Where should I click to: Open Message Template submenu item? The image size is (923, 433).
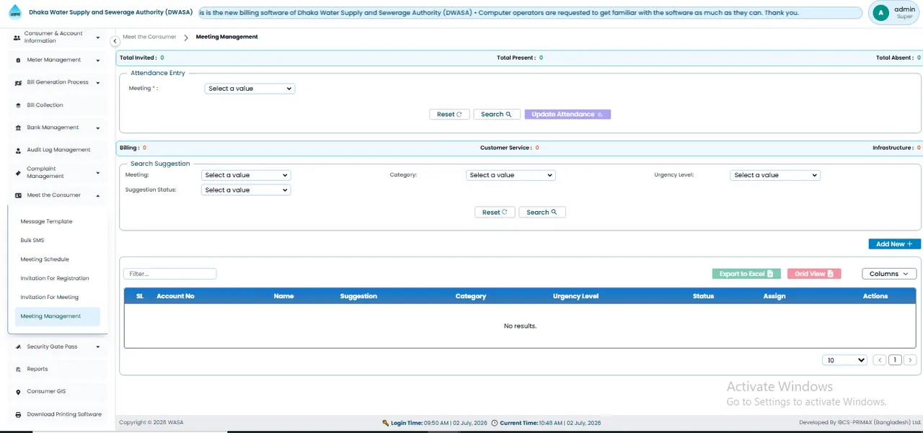point(47,222)
